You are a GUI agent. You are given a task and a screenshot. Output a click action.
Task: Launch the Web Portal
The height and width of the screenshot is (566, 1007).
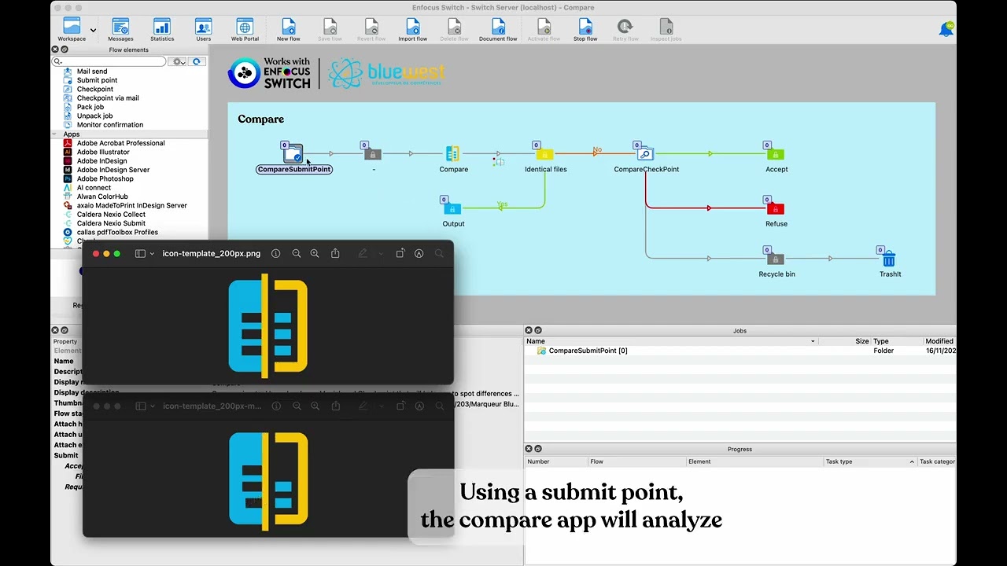[245, 30]
